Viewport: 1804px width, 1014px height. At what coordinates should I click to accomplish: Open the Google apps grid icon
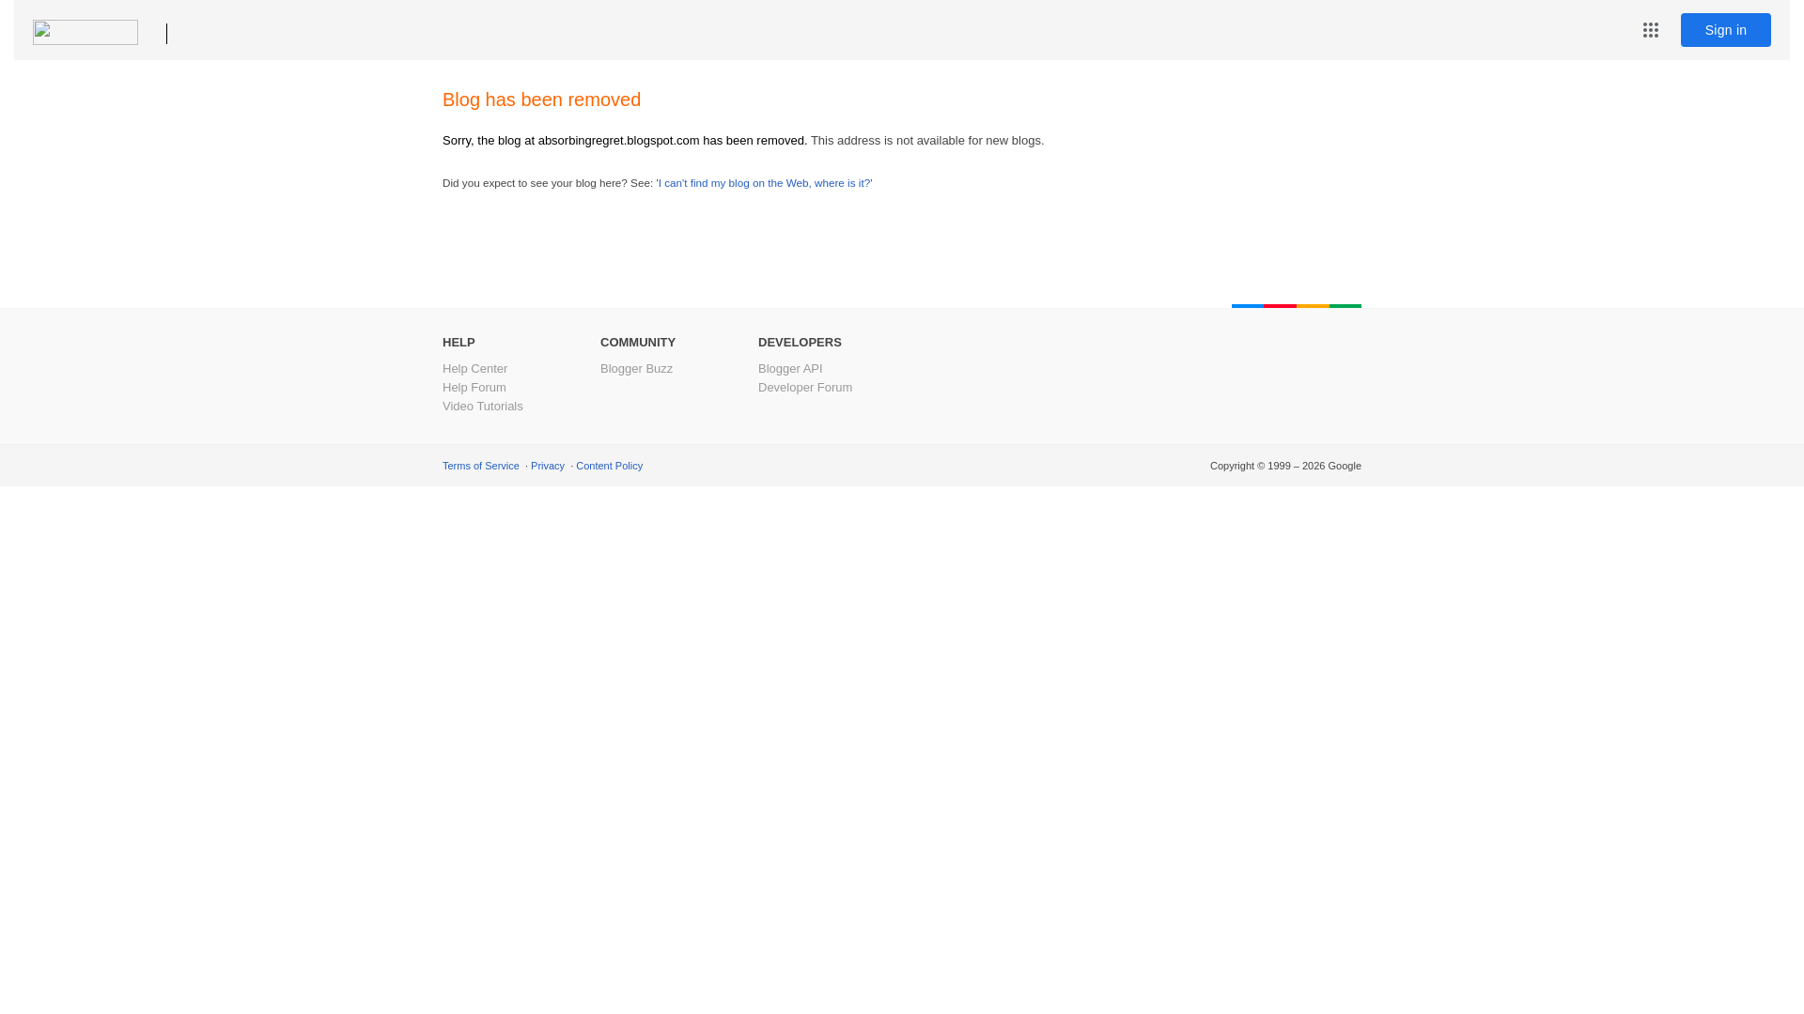[x=1651, y=30]
